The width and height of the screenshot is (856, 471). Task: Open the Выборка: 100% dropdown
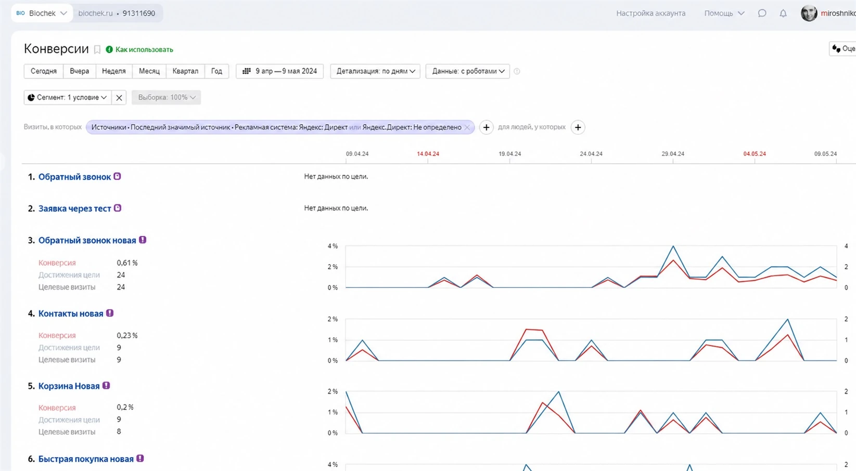click(x=167, y=97)
